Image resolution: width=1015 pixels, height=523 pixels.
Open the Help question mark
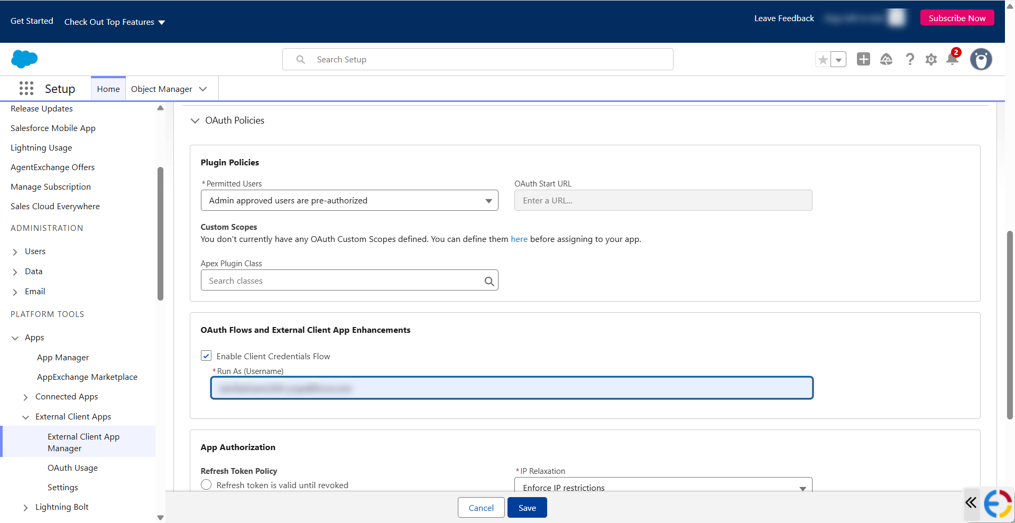(x=910, y=59)
